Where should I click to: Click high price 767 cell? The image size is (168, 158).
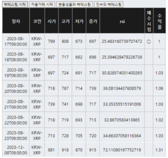coord(65,88)
